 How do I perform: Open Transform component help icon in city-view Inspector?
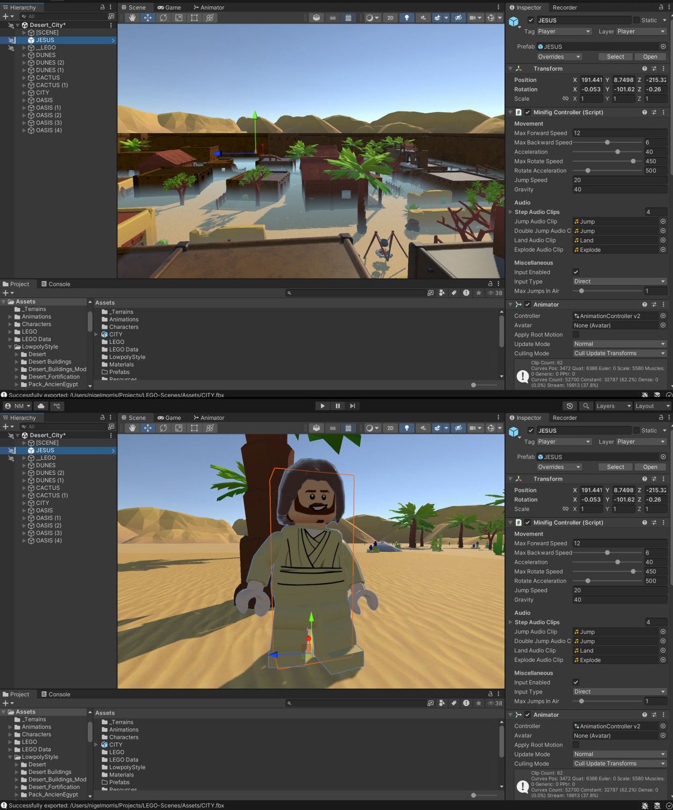(x=644, y=68)
